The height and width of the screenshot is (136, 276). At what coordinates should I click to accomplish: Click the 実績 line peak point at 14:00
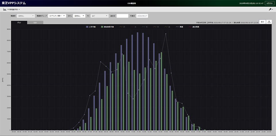click(166, 34)
